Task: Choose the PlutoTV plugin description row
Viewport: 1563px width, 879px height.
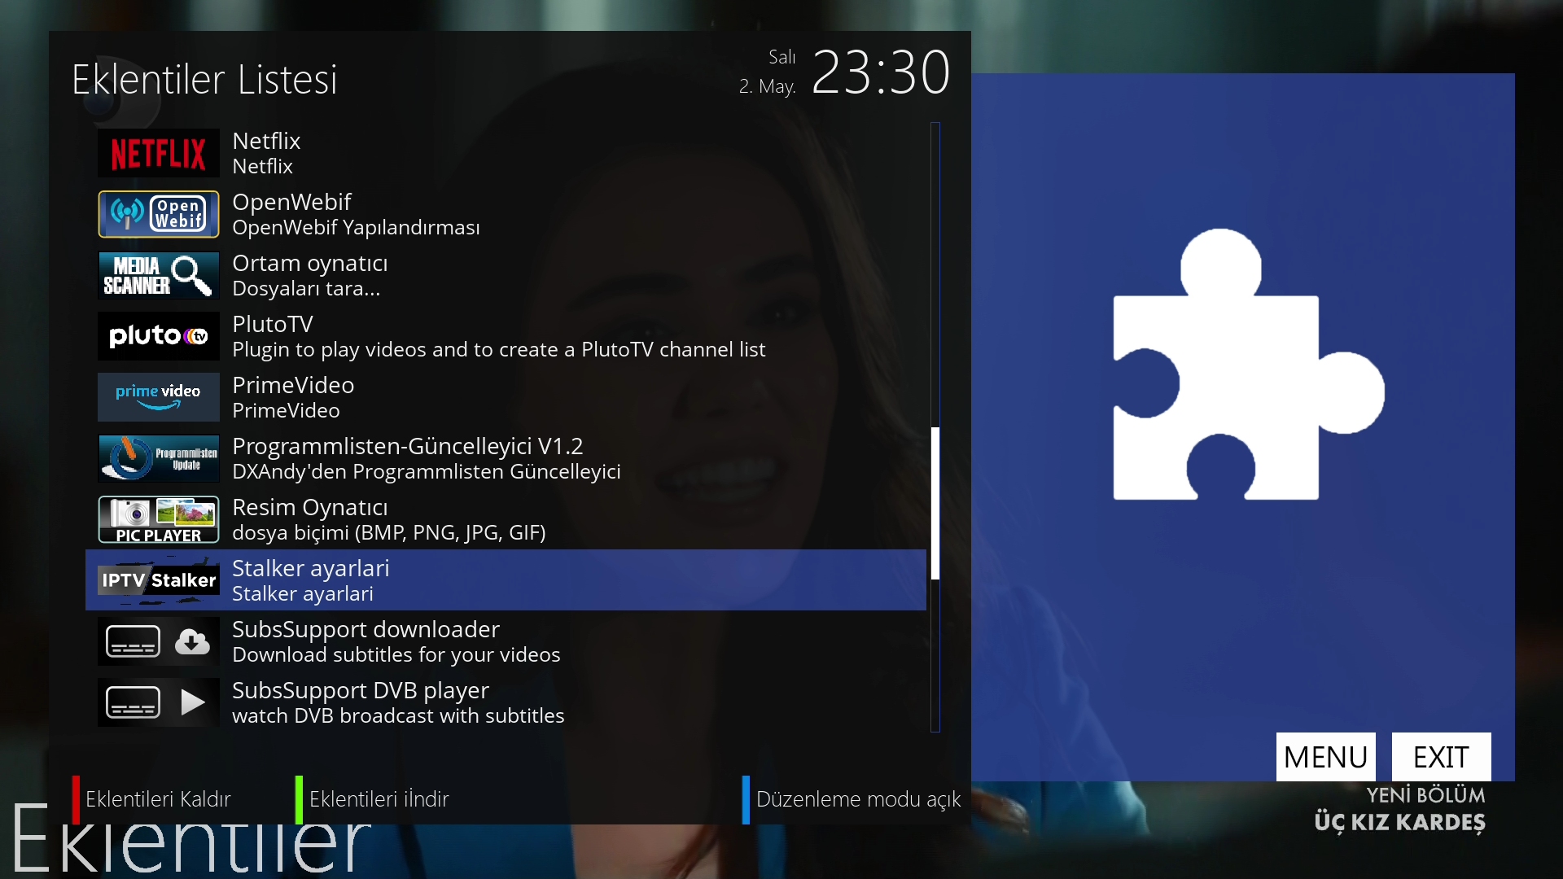Action: click(498, 349)
